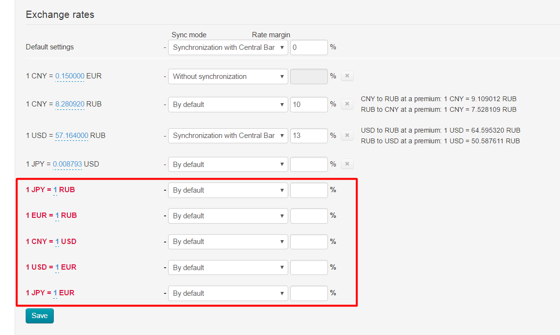Click the Save button

[x=40, y=316]
